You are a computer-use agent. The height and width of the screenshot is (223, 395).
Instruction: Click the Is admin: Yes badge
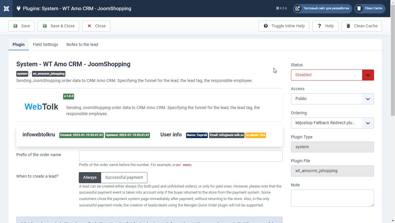pyautogui.click(x=255, y=135)
